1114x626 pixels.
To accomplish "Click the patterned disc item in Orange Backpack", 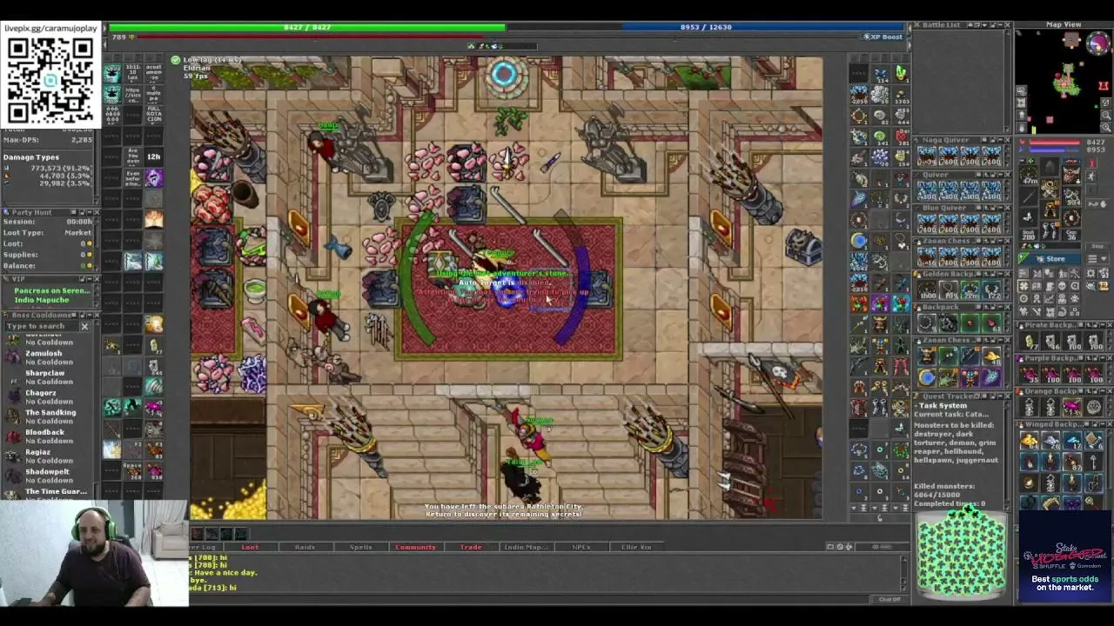I will 1093,408.
